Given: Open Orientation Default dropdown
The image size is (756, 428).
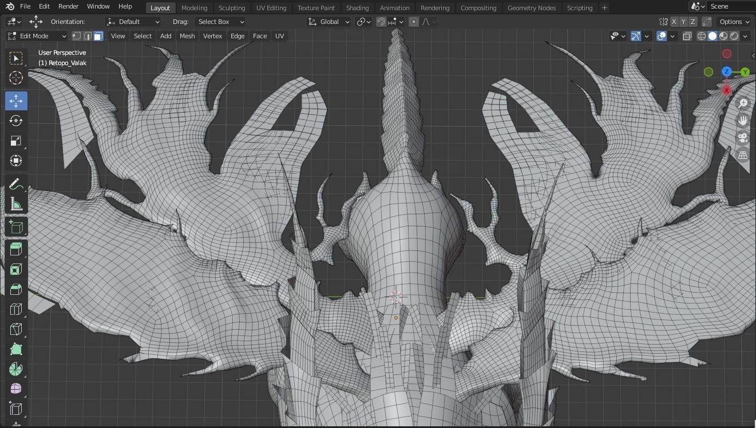Looking at the screenshot, I should click(133, 22).
